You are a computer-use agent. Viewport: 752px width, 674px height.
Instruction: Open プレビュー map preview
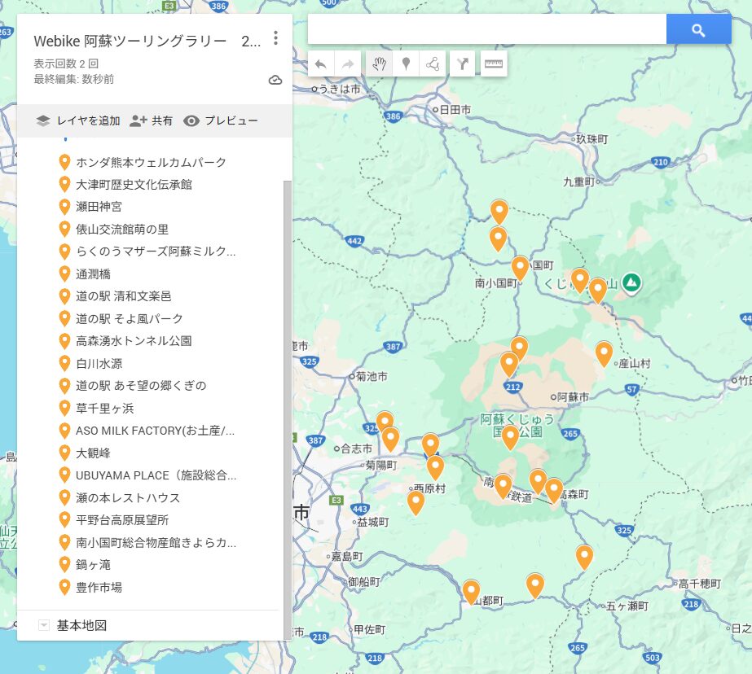point(221,120)
